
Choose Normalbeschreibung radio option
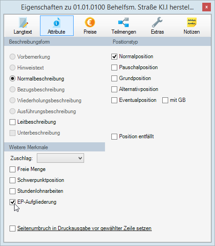pos(13,79)
